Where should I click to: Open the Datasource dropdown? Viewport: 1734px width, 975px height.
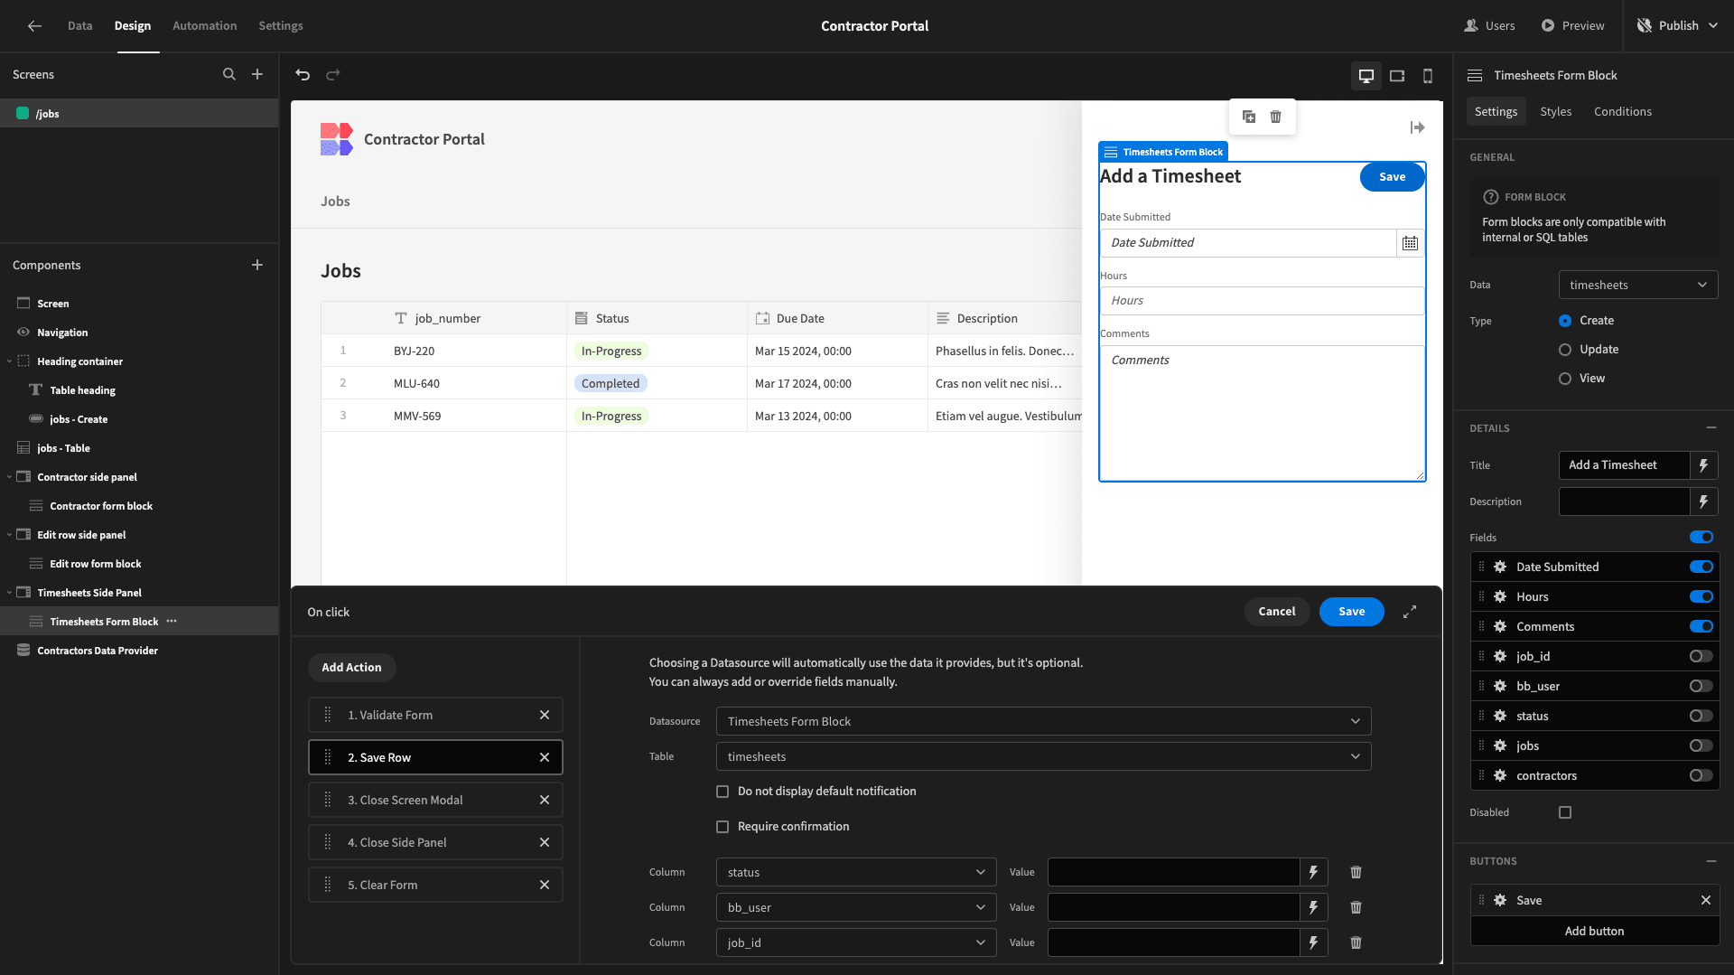(1043, 721)
